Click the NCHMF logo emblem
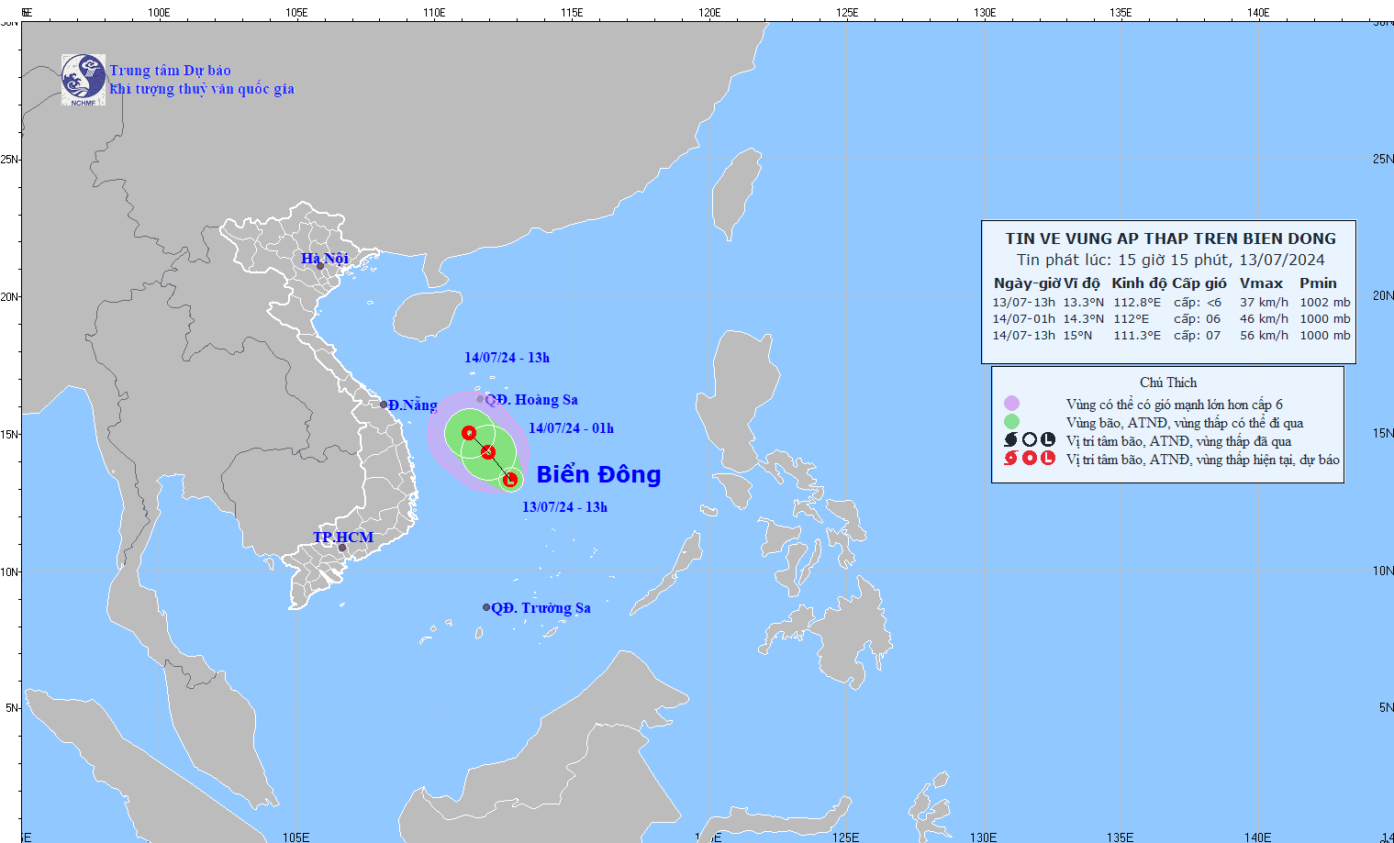The image size is (1394, 843). 84,79
